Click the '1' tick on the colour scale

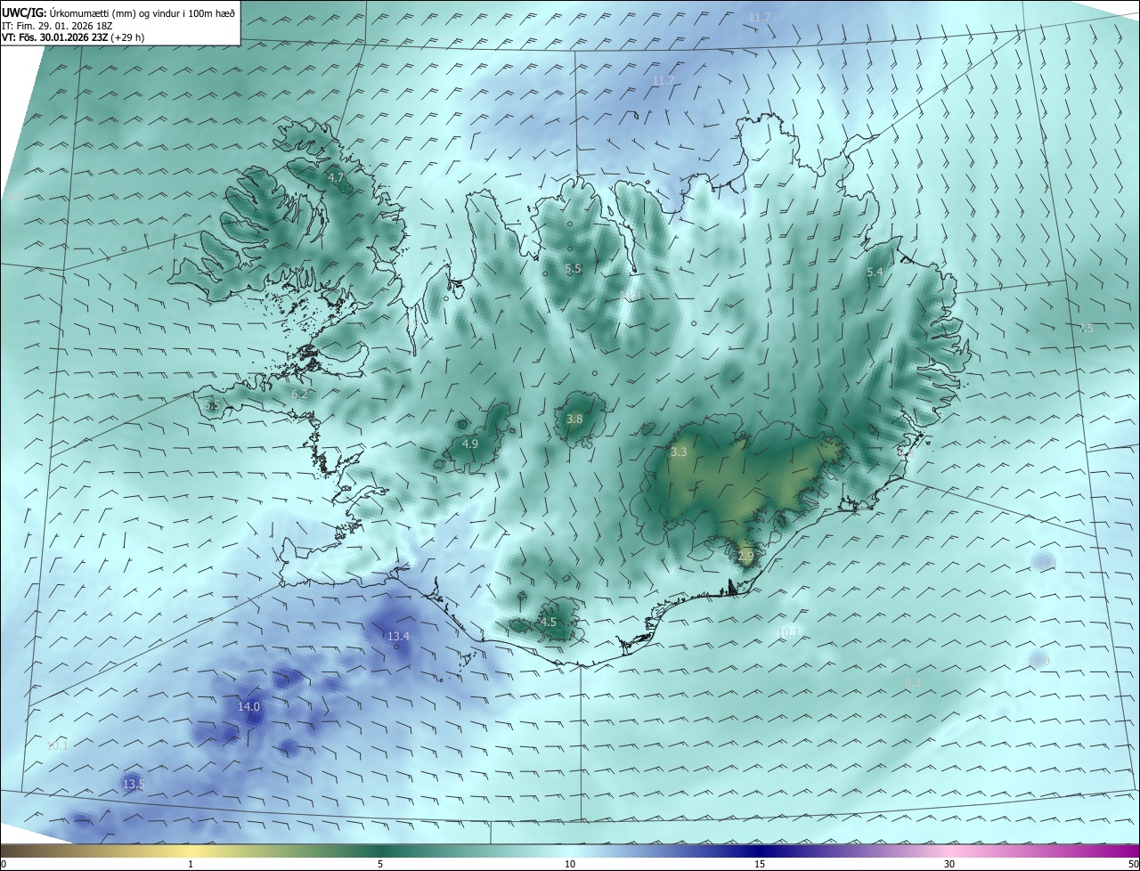(x=191, y=864)
